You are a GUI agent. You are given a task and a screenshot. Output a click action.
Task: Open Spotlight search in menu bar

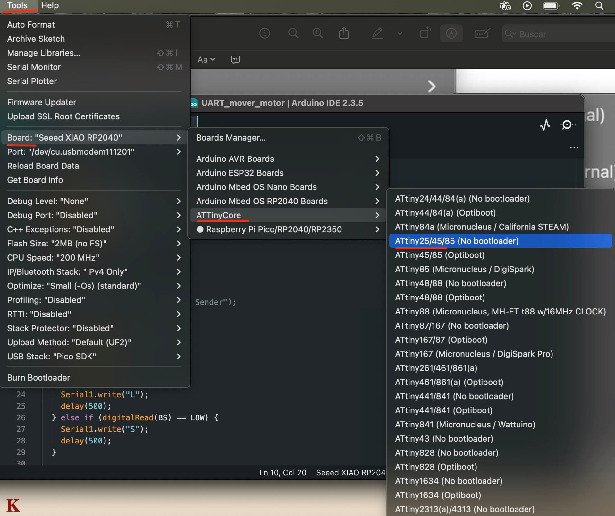[599, 5]
